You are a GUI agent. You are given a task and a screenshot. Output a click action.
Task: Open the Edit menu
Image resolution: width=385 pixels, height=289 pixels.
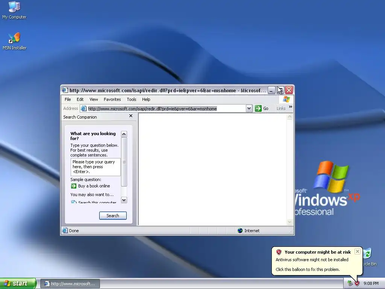(80, 99)
